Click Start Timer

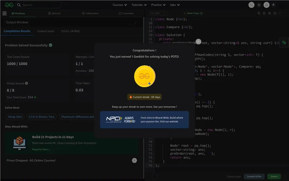click(x=193, y=13)
